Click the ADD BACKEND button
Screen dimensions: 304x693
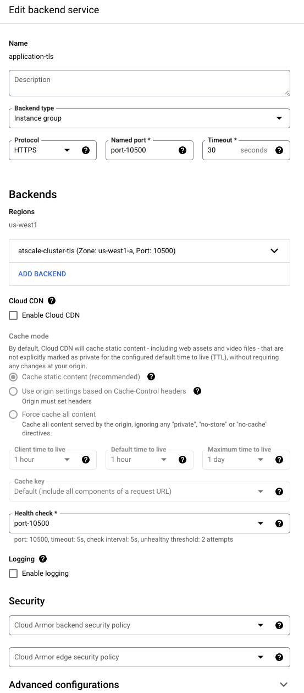coord(42,274)
